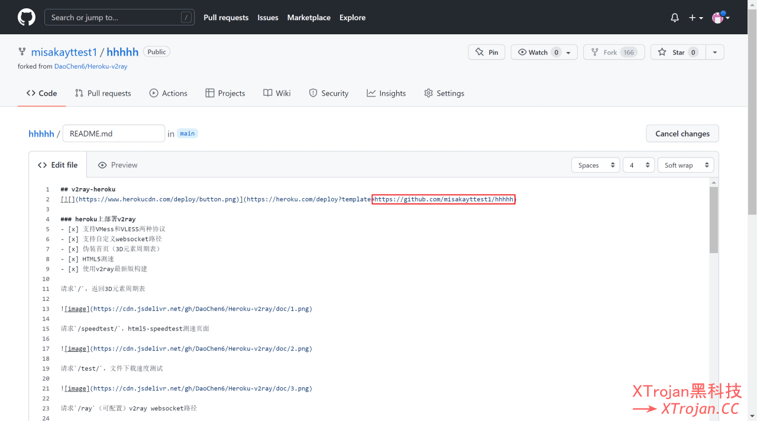
Task: Expand the star lists dropdown arrow
Action: pos(714,52)
